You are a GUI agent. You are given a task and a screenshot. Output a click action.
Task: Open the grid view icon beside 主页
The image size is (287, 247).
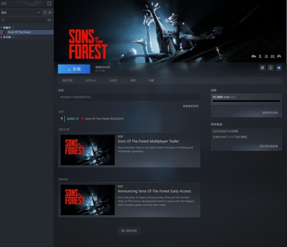pos(49,3)
